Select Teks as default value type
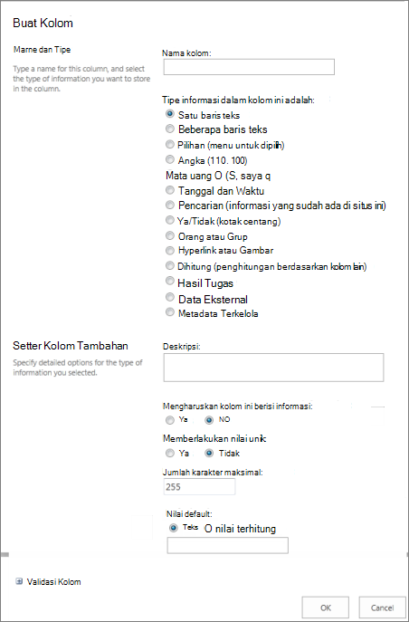 pyautogui.click(x=173, y=528)
